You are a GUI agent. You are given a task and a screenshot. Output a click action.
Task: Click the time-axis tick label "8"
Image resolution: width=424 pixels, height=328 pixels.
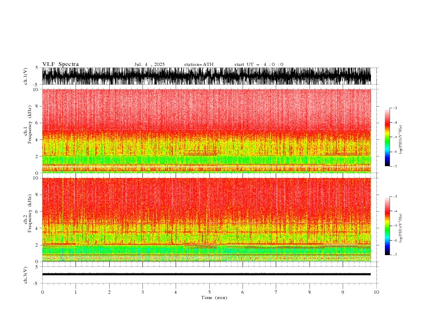point(309,292)
